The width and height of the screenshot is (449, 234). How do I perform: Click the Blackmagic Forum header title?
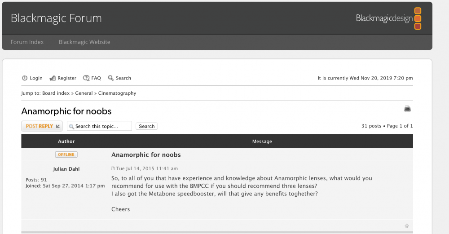56,18
